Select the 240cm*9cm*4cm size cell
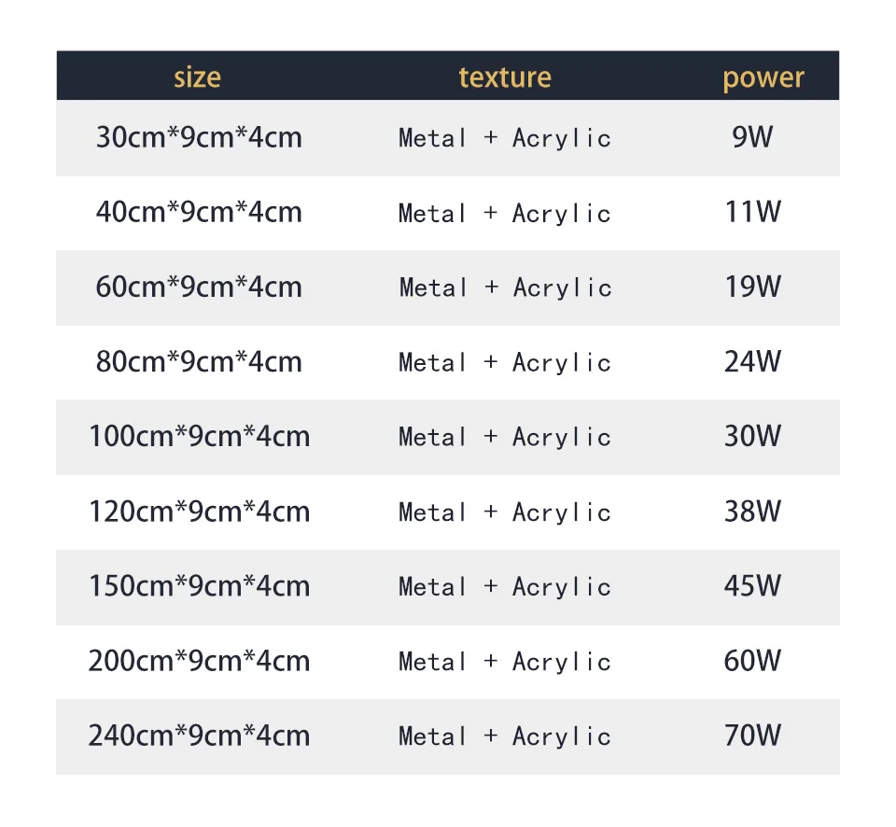The height and width of the screenshot is (827, 896). (x=200, y=736)
